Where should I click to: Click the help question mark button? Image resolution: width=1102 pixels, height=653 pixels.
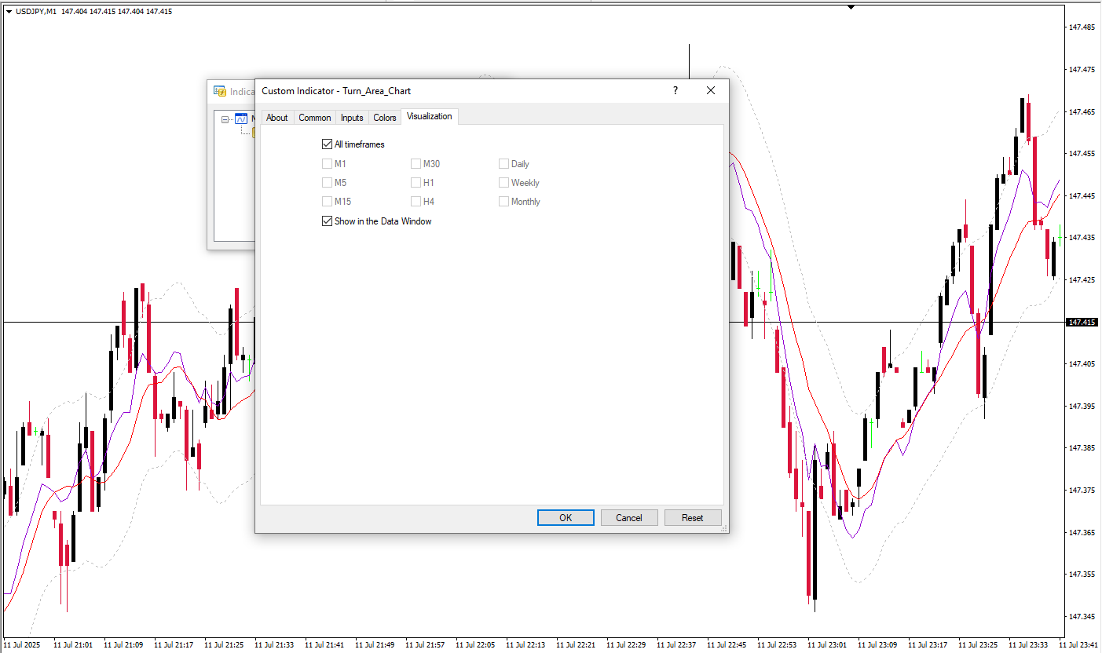pyautogui.click(x=675, y=91)
